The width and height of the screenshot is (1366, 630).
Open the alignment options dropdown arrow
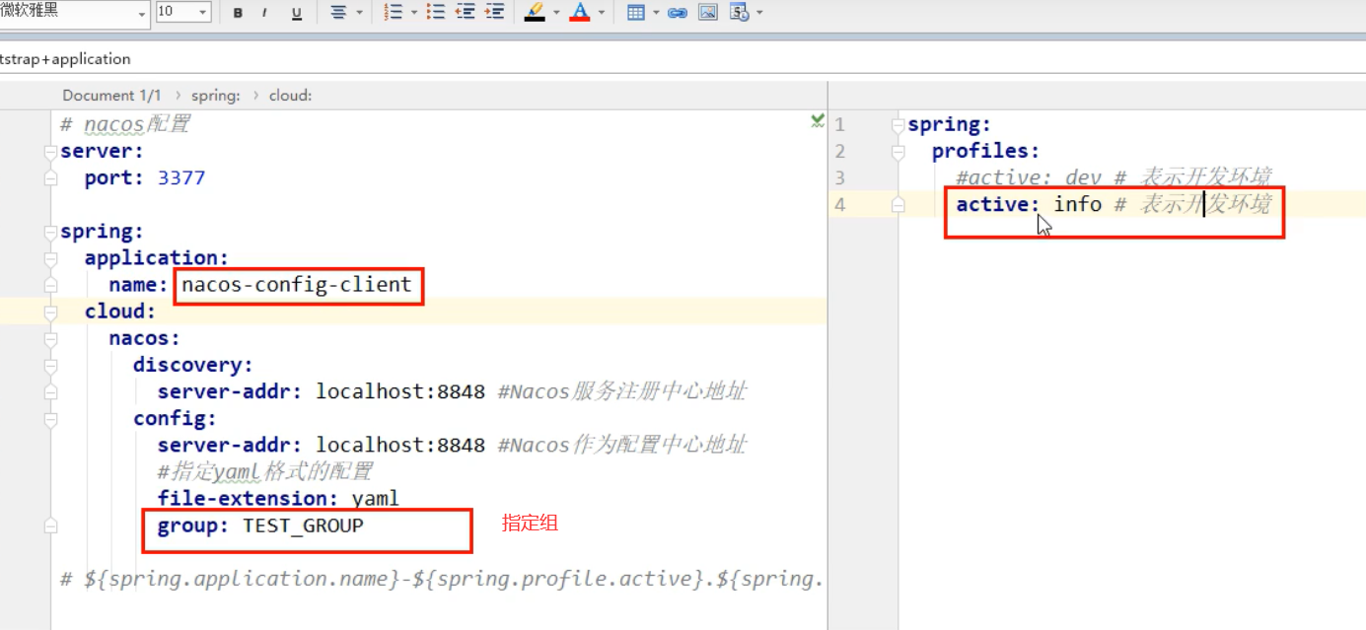coord(359,13)
